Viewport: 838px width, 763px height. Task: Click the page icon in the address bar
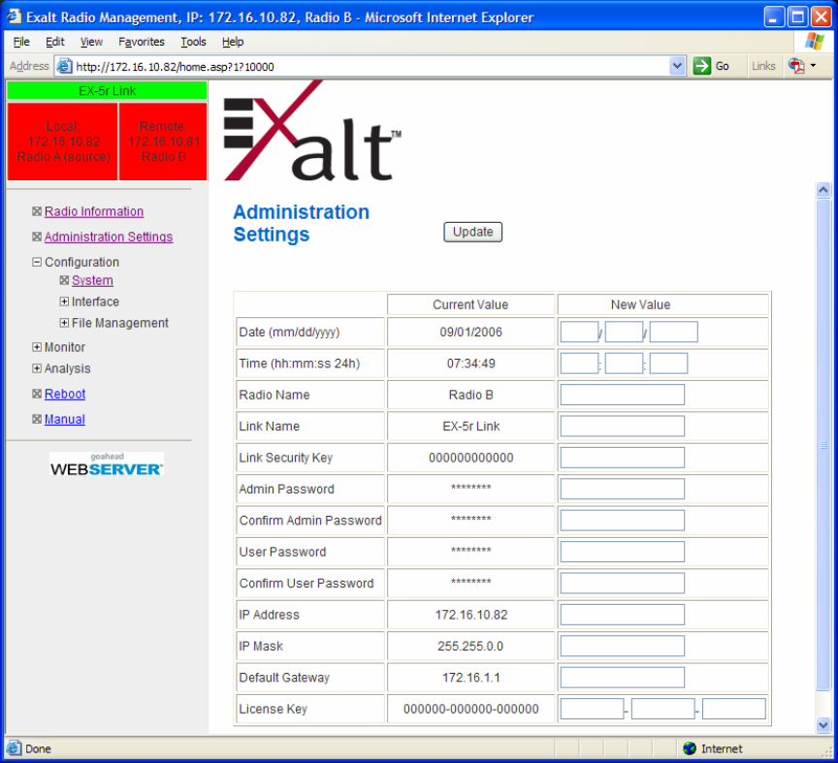[64, 66]
